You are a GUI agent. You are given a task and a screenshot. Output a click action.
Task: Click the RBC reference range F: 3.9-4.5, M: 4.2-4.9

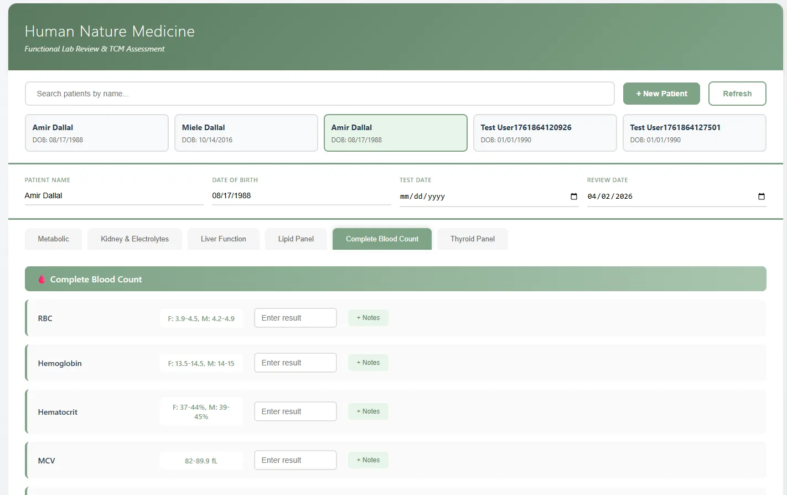pos(201,318)
